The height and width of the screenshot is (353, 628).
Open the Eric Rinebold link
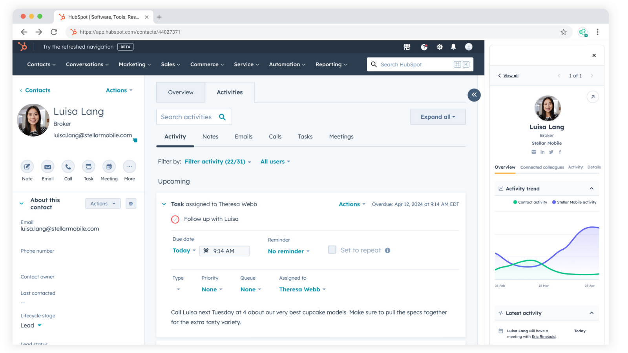tap(544, 337)
